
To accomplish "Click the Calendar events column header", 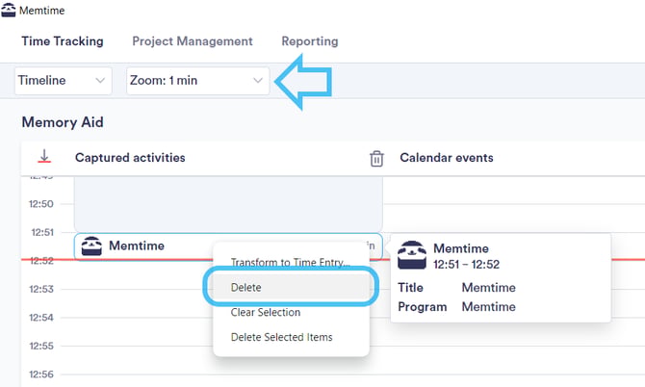I will pos(447,158).
